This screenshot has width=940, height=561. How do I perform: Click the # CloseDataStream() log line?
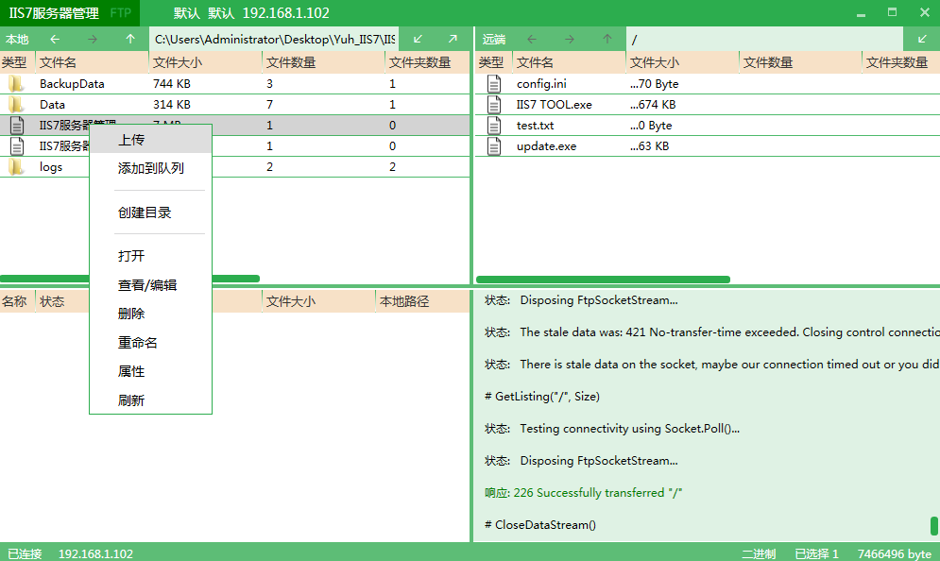point(540,525)
